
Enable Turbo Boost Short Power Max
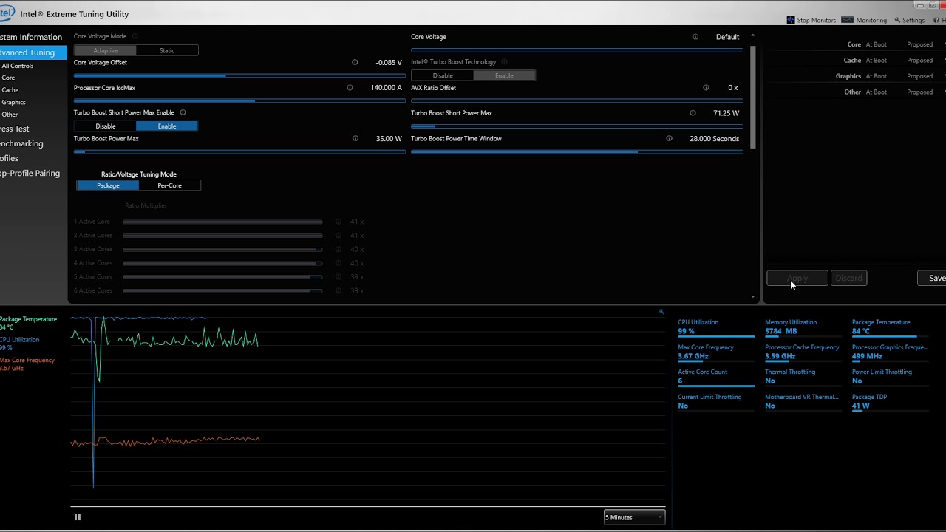(x=167, y=126)
